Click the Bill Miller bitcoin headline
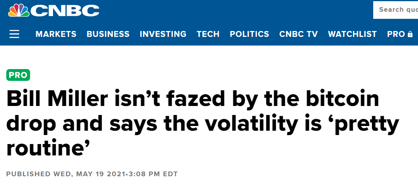Screen dimensions: 418x188 (203, 124)
